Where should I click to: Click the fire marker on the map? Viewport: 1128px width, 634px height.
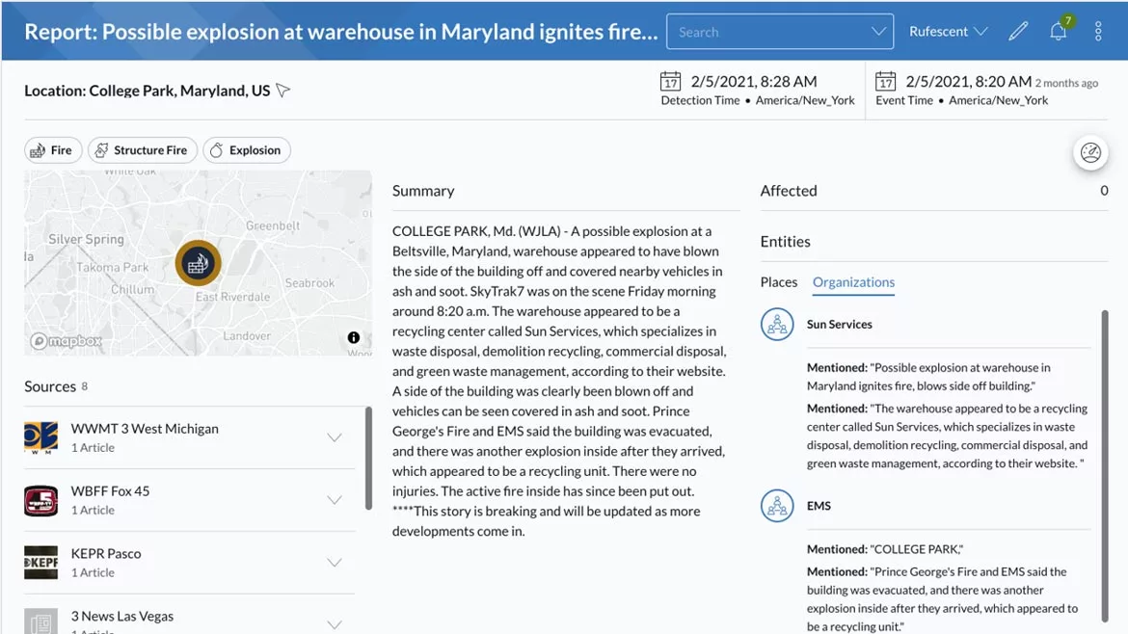pos(199,263)
